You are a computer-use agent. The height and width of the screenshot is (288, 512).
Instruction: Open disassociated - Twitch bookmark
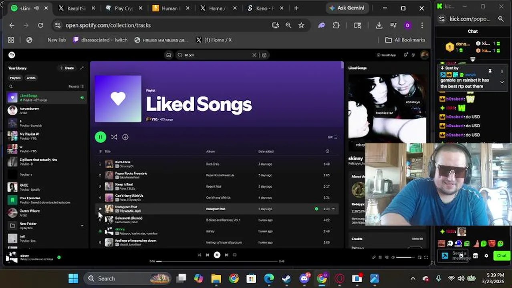coord(100,40)
